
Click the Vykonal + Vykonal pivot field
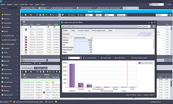point(84,30)
